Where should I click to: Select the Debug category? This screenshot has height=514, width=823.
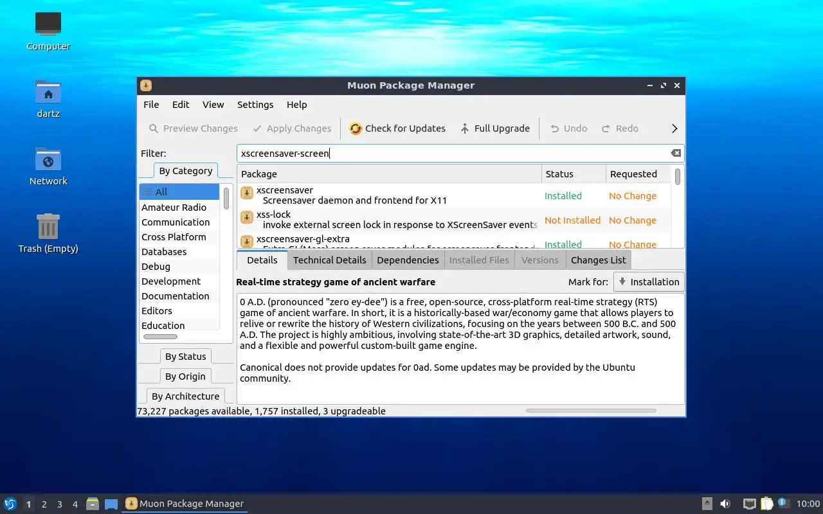[x=179, y=266]
